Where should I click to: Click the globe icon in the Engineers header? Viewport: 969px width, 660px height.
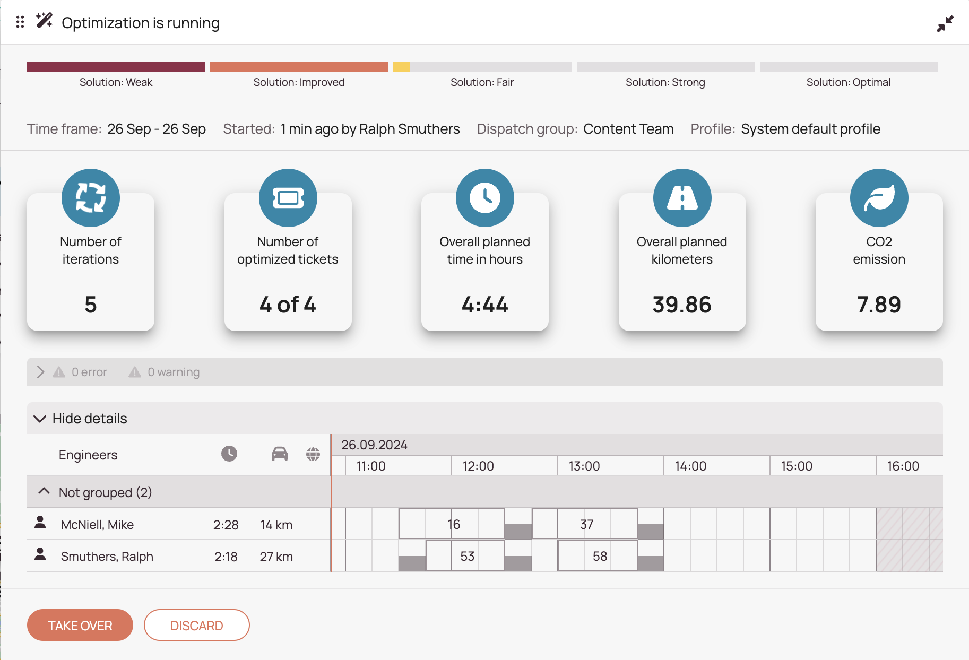313,454
